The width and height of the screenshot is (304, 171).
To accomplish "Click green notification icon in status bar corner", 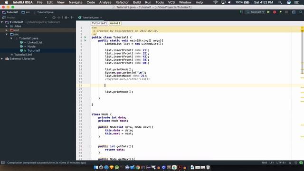I will [x=301, y=162].
